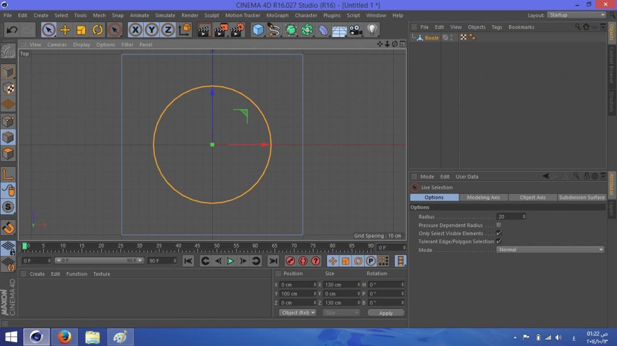The height and width of the screenshot is (346, 617).
Task: Switch to the Modeling Axis tab
Action: [483, 198]
